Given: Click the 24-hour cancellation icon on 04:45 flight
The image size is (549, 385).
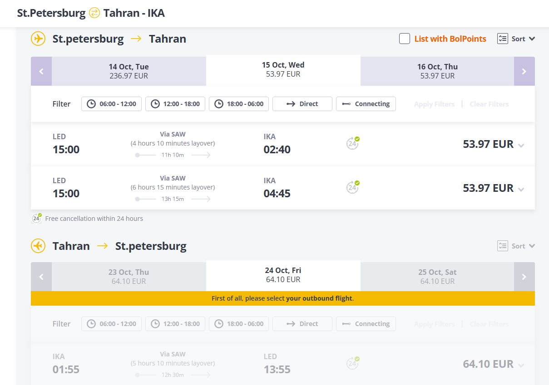Looking at the screenshot, I should 352,187.
